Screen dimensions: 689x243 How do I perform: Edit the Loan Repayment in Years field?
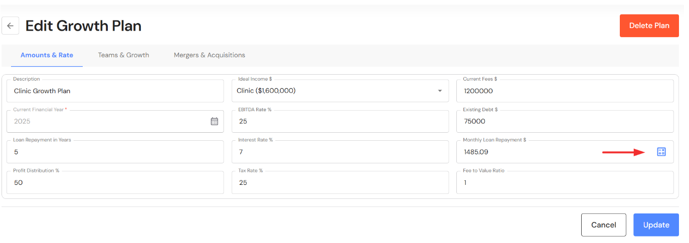click(115, 152)
